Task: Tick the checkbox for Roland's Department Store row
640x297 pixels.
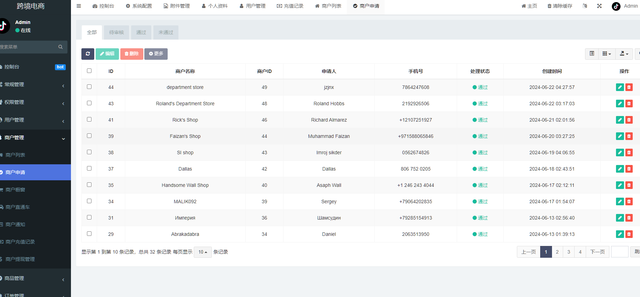Action: coord(89,103)
